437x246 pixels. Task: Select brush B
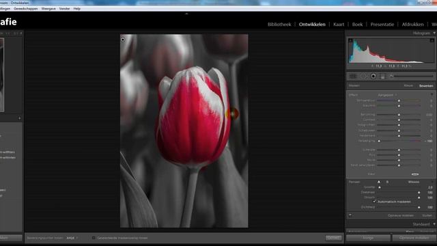pyautogui.click(x=387, y=182)
